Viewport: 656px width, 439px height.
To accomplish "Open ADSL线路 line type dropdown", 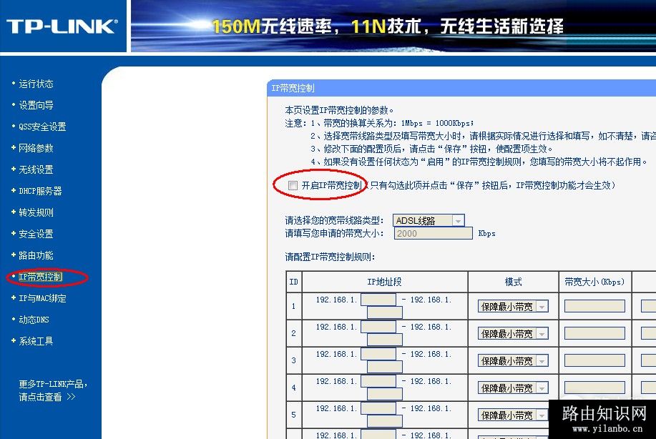I will point(429,220).
